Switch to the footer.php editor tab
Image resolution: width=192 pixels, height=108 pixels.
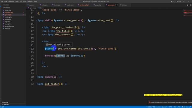[57, 5]
